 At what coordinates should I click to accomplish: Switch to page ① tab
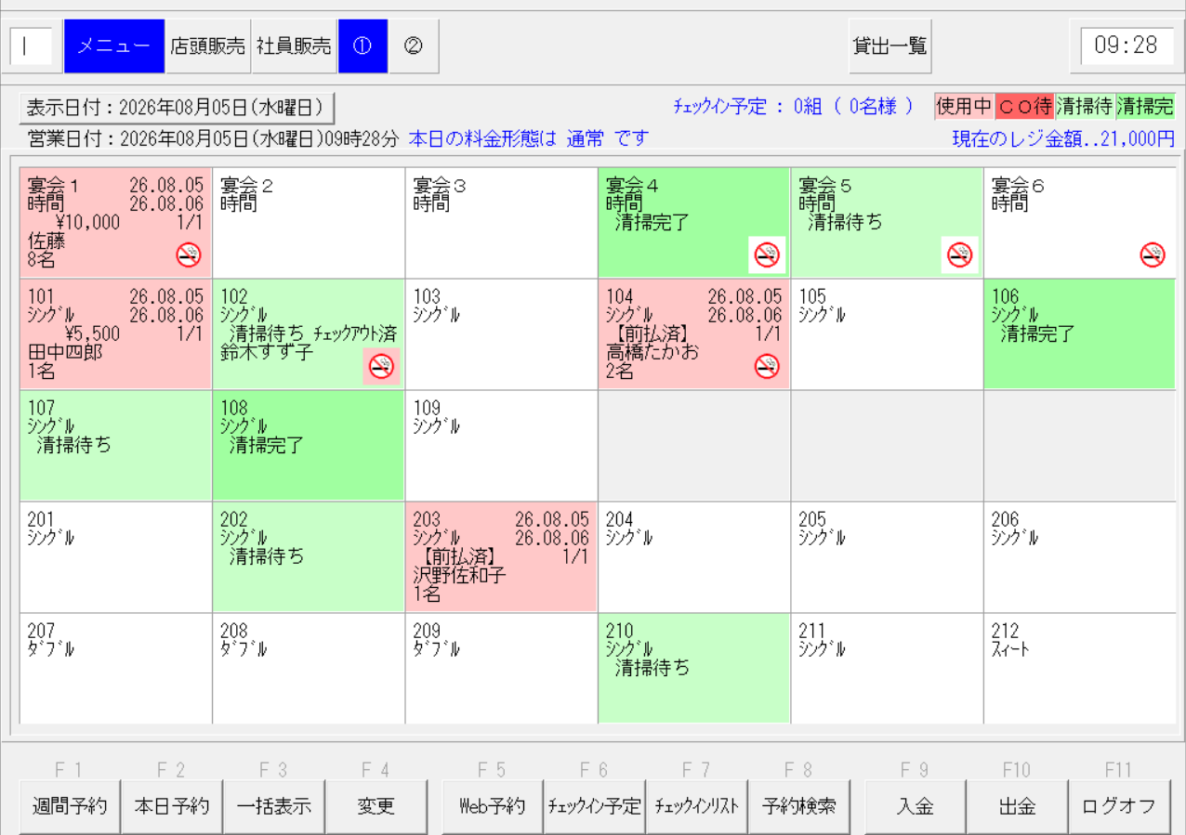click(362, 46)
